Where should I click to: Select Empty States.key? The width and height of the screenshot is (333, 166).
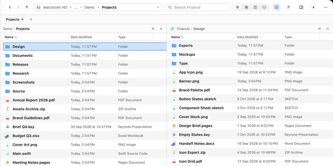coord(250,134)
